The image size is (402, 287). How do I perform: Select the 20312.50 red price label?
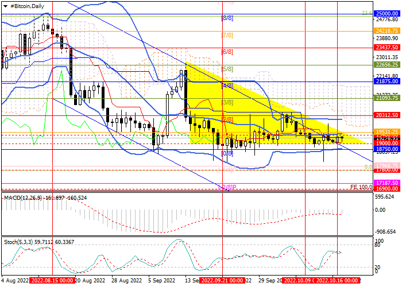[387, 115]
